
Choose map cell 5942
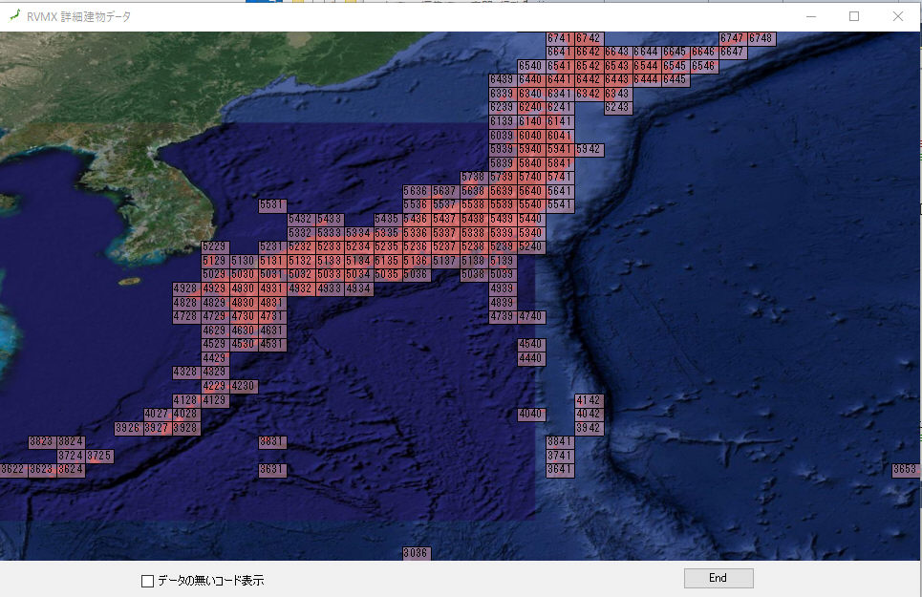coord(589,150)
